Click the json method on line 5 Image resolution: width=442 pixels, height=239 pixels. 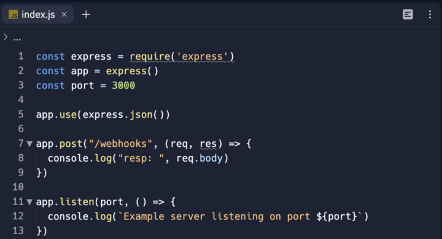(x=141, y=114)
